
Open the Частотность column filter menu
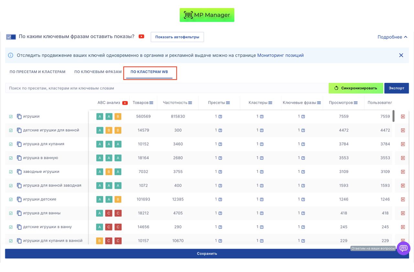[190, 103]
